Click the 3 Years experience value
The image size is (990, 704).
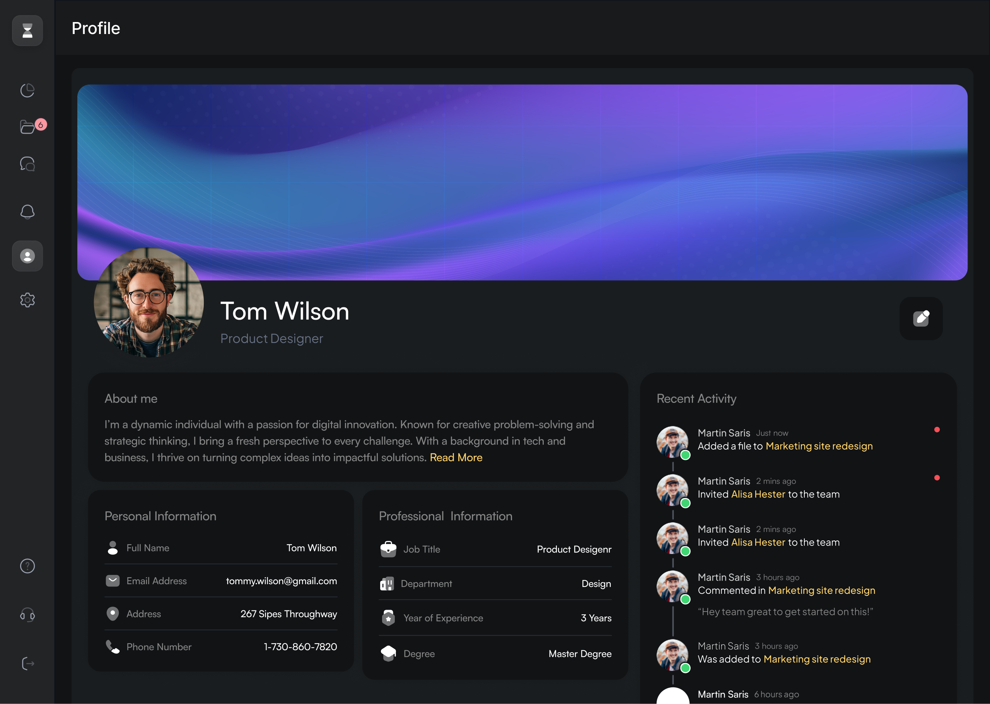tap(596, 618)
